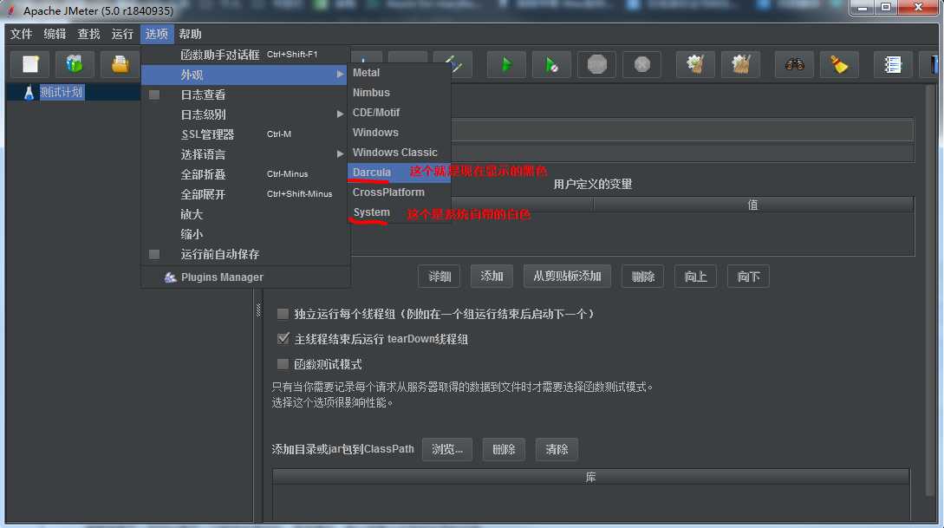Open the 运行 menu
This screenshot has height=528, width=944.
click(121, 34)
